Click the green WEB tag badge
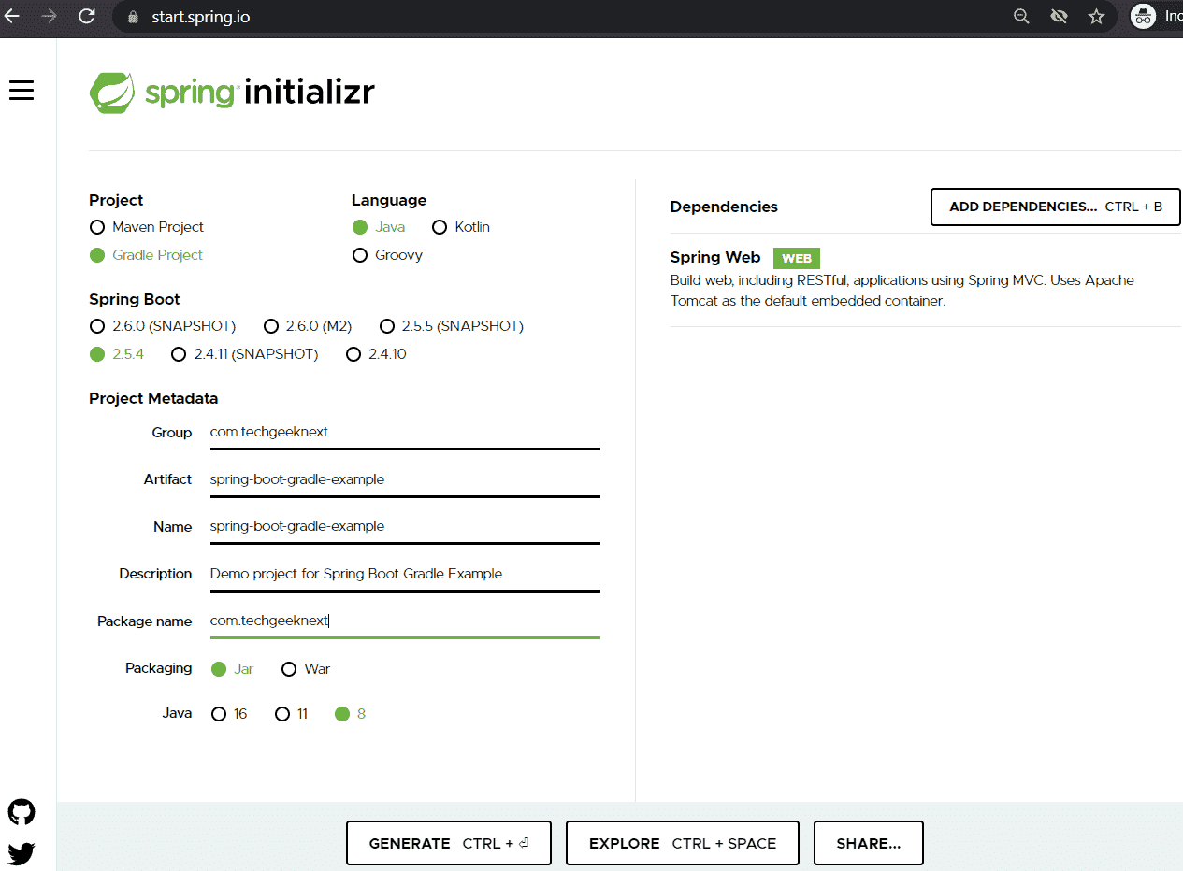The width and height of the screenshot is (1183, 871). [797, 258]
